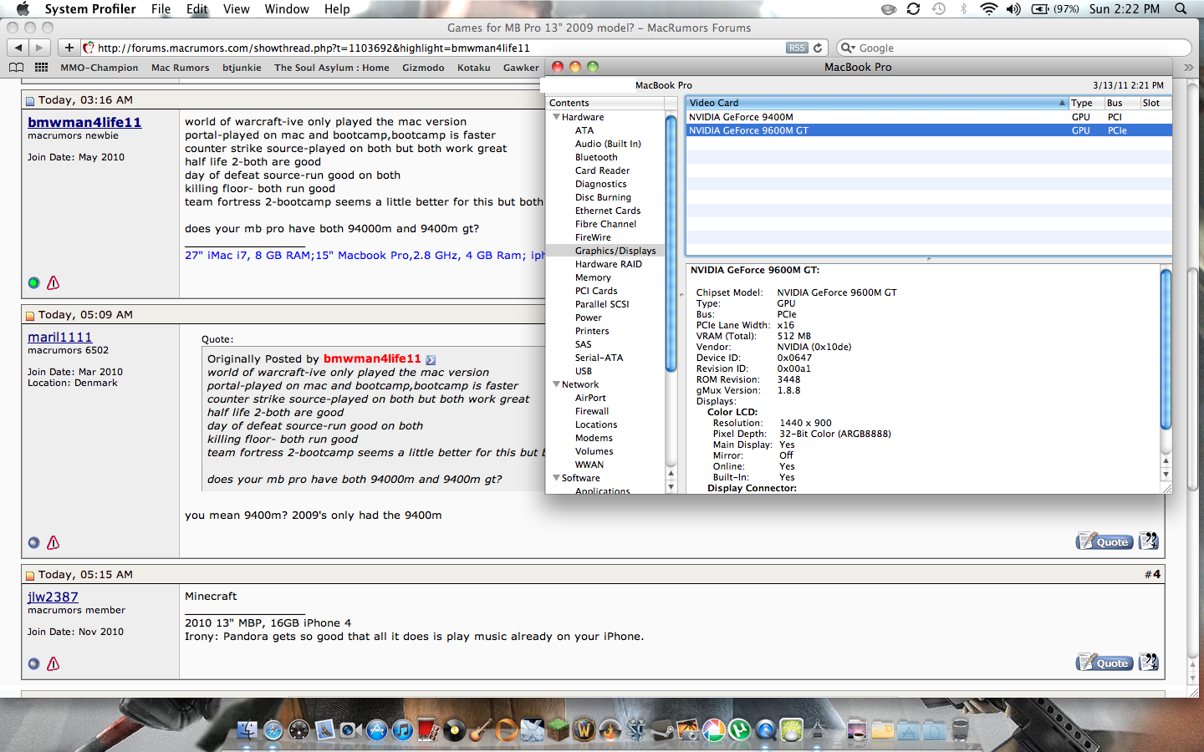
Task: Open Spotlight search magnifier
Action: 1181,8
